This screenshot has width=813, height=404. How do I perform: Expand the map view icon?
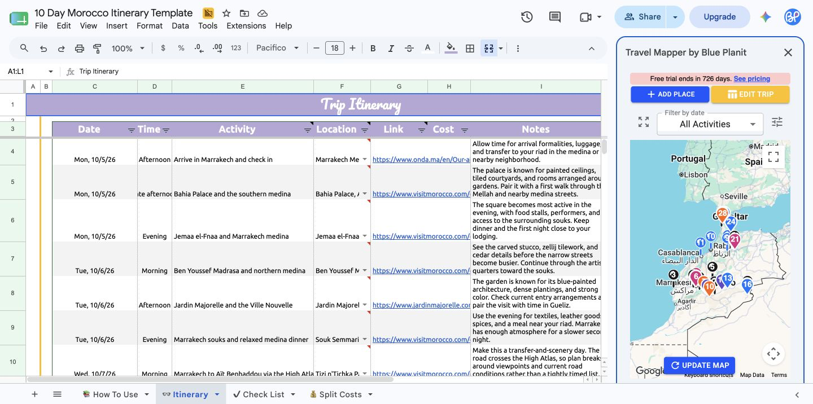point(643,122)
